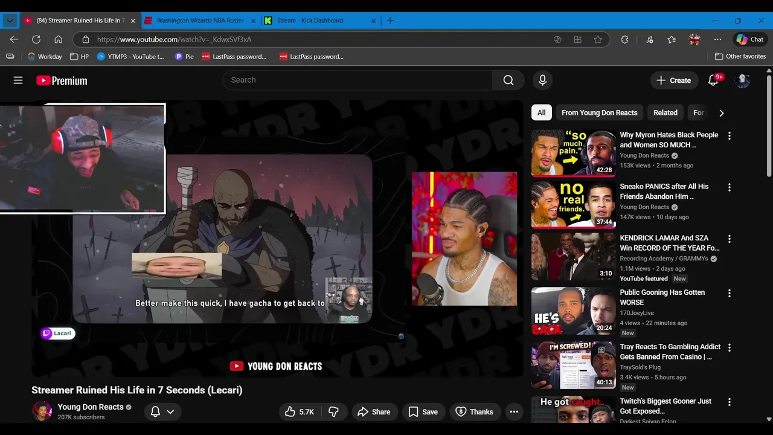Click the Lacari Twitch tag in video

(x=58, y=333)
